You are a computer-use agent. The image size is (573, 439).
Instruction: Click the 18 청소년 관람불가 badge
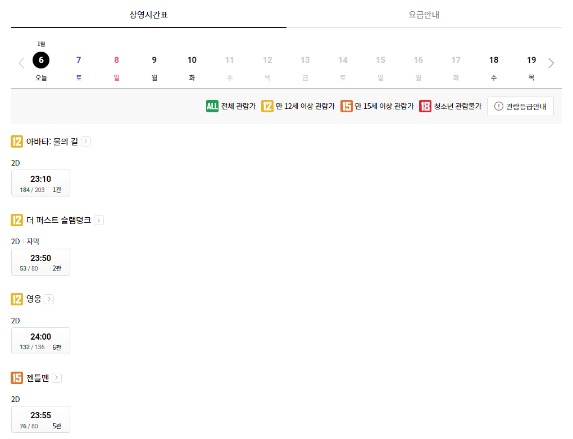(425, 106)
